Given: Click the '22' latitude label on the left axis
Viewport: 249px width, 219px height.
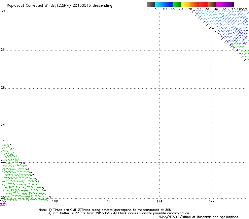Looking at the screenshot, I should pos(3,162).
